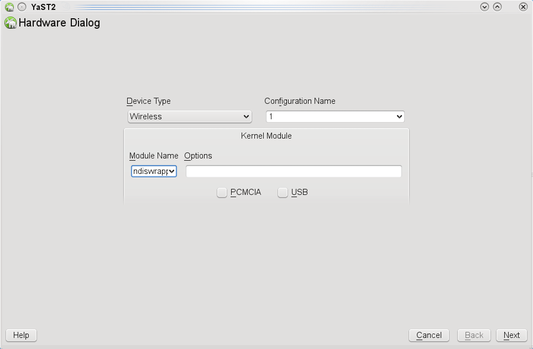
Task: Click the Kernel Module group title
Action: click(x=266, y=135)
